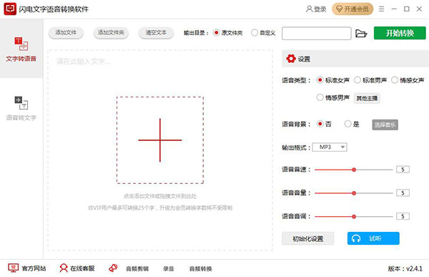The image size is (429, 277).
Task: Click the 清空文本 button
Action: click(156, 33)
